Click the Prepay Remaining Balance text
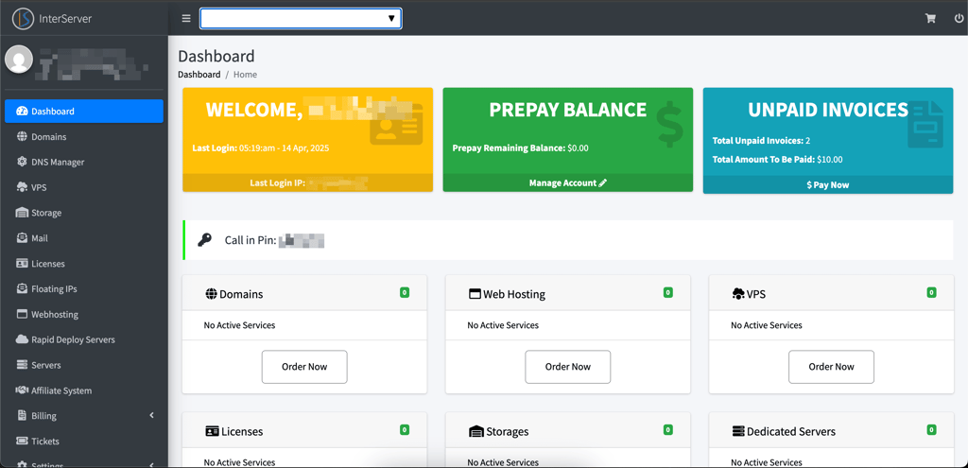The width and height of the screenshot is (968, 468). pos(521,148)
